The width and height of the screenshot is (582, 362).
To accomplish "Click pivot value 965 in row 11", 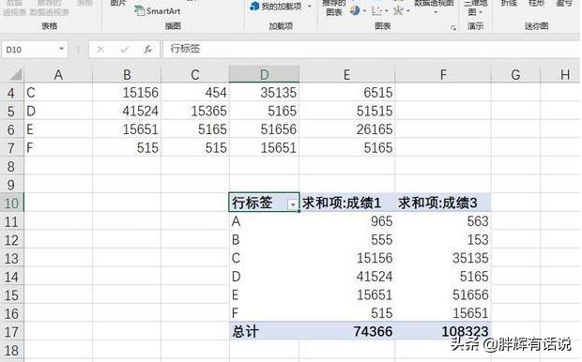I will 347,221.
